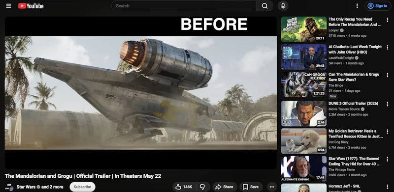The image size is (394, 192).
Task: Focus the Search input field
Action: point(184,6)
